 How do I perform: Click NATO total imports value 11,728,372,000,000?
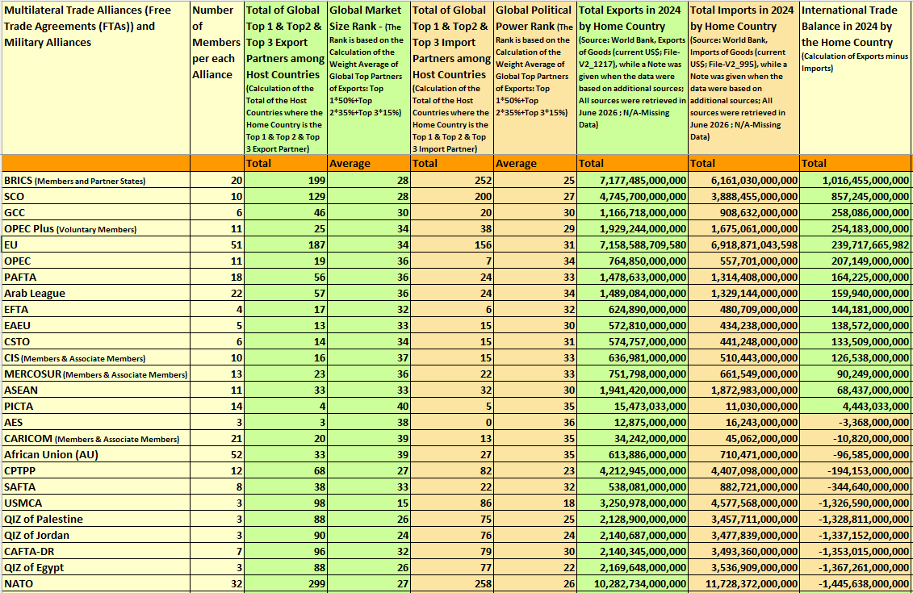point(744,583)
